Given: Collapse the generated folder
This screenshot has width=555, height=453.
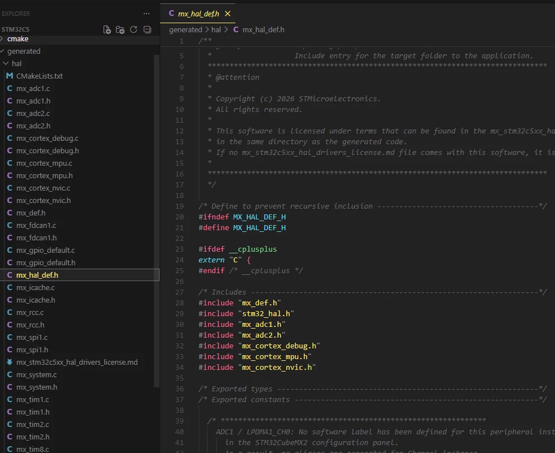Looking at the screenshot, I should coord(80,51).
